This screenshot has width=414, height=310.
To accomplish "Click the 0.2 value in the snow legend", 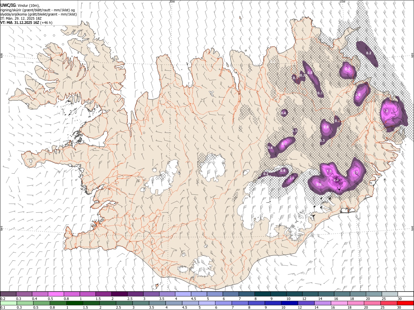I will 3,299.
